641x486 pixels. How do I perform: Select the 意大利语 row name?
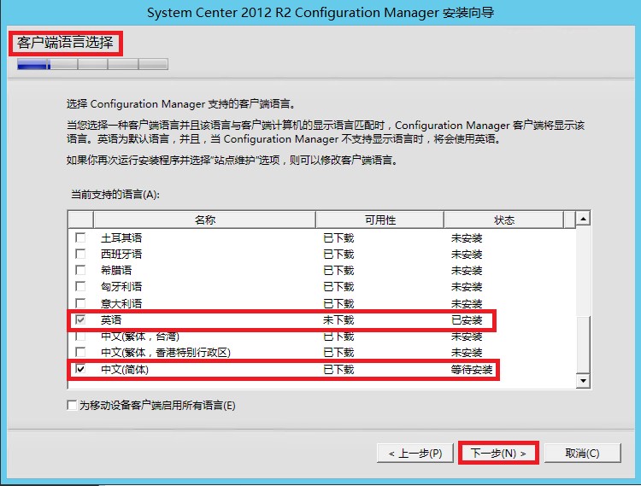(121, 303)
